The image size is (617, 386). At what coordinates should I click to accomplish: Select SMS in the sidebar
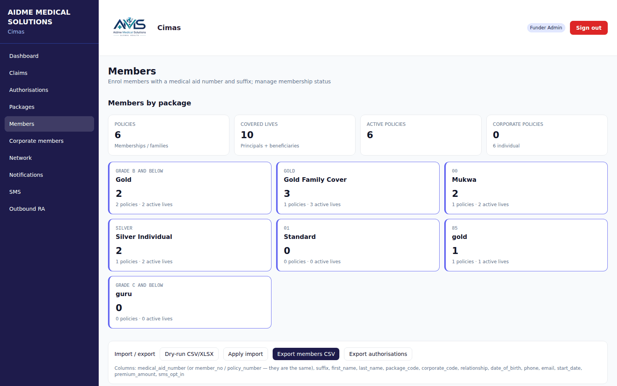pyautogui.click(x=49, y=192)
